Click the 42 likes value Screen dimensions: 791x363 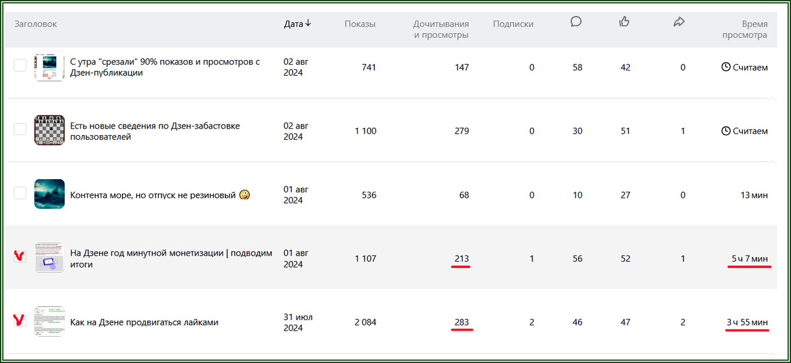click(626, 67)
